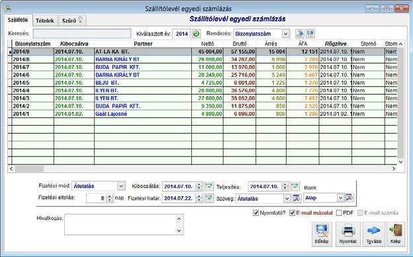
Task: Select the Gaál Lajosné partner cell
Action: (143, 114)
